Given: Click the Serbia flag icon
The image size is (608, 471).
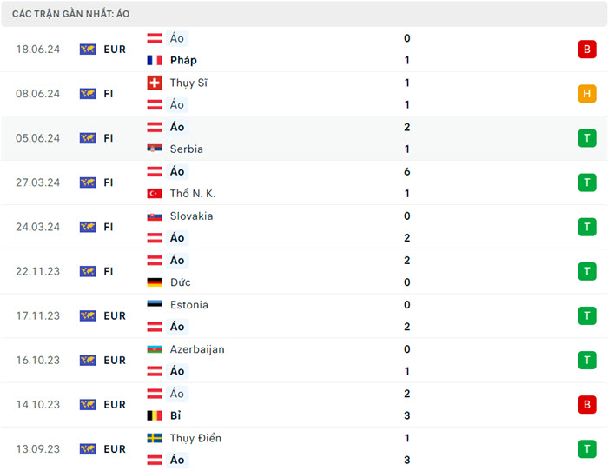Looking at the screenshot, I should [155, 149].
